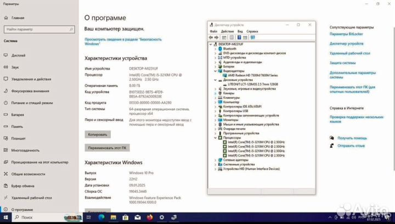Select LITEONIT LCT-128M3S disk device
Image resolution: width=395 pixels, height=224 pixels.
(x=253, y=85)
